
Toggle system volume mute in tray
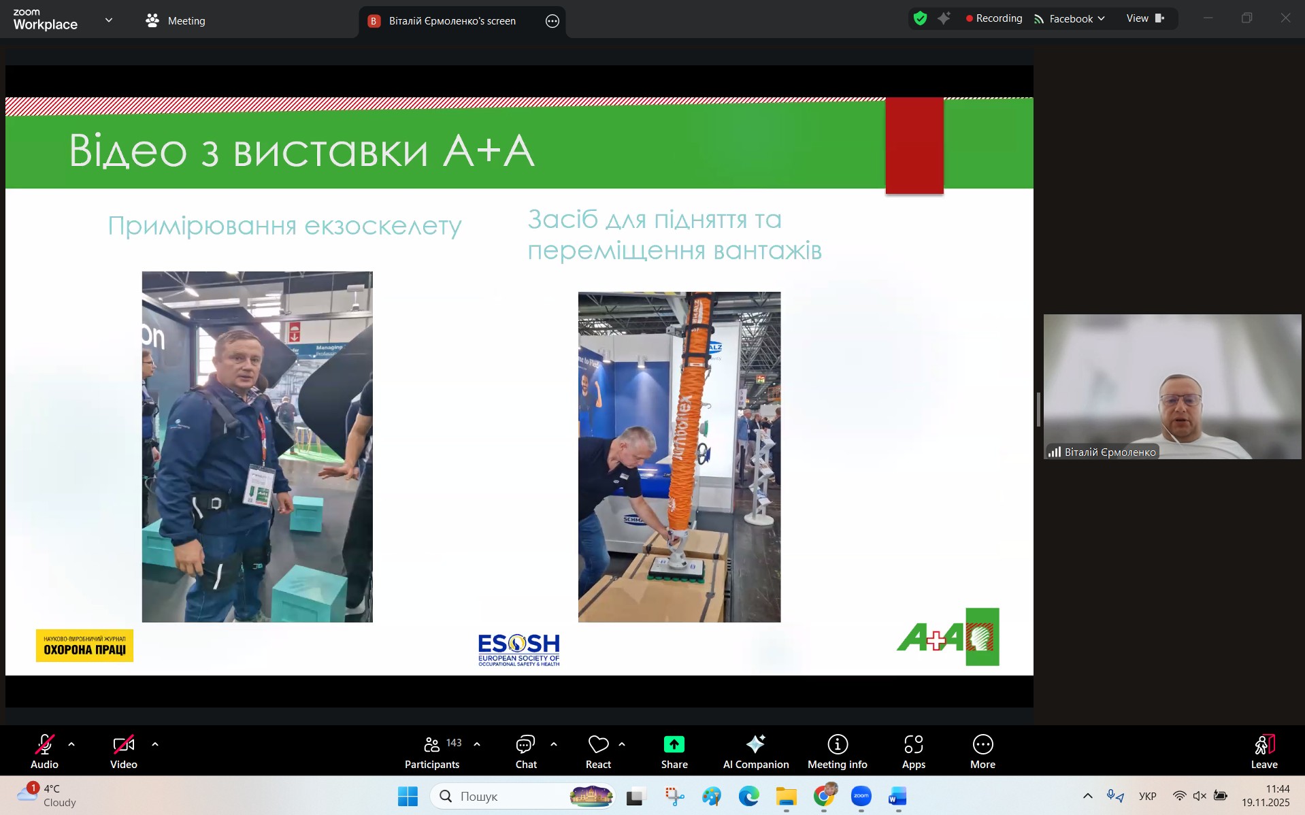[1200, 796]
